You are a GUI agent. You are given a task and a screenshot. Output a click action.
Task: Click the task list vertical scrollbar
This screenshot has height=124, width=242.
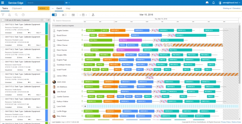pos(49,32)
